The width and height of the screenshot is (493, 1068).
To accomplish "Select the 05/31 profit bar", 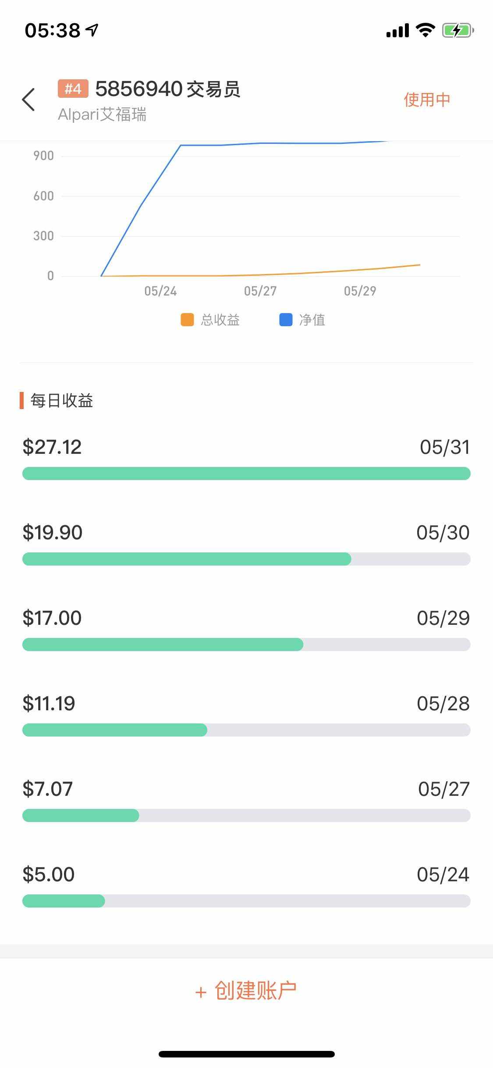I will (246, 473).
